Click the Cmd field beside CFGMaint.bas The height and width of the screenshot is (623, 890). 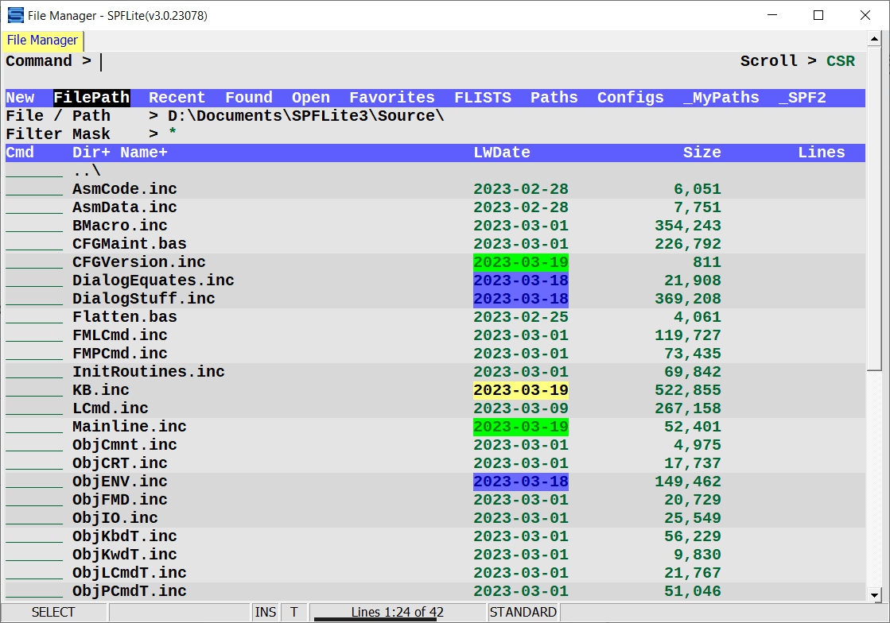[x=34, y=244]
